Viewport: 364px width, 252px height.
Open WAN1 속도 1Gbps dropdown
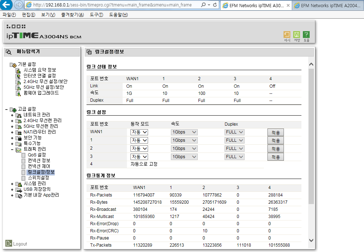[184, 132]
